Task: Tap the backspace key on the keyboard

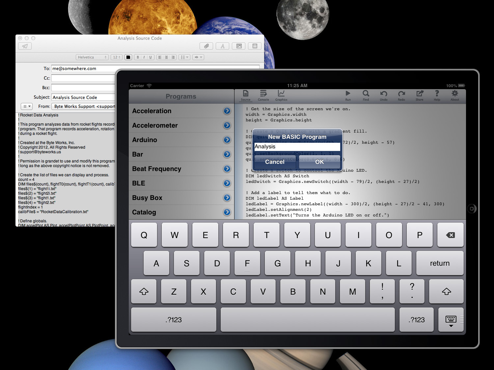Action: coord(450,235)
